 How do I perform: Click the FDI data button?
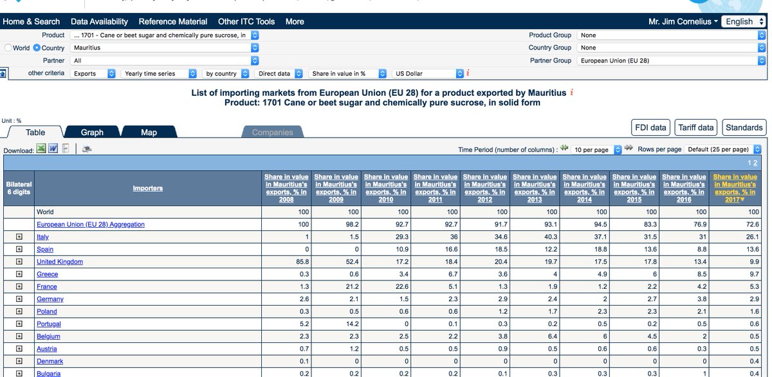click(x=651, y=127)
